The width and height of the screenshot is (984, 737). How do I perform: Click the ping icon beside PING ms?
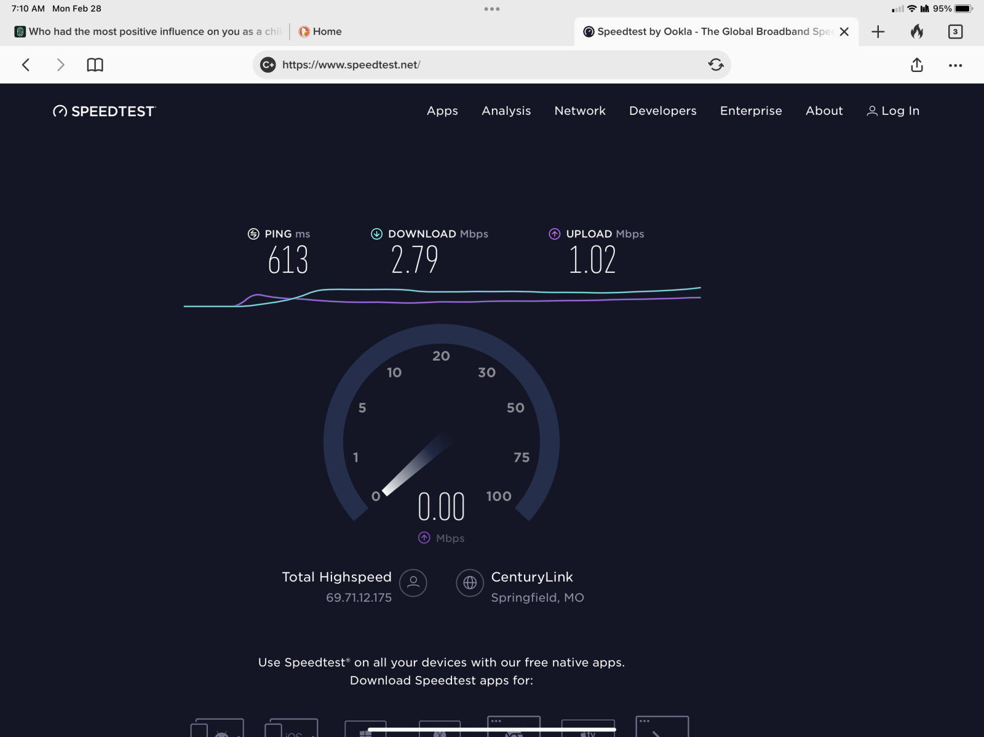253,234
